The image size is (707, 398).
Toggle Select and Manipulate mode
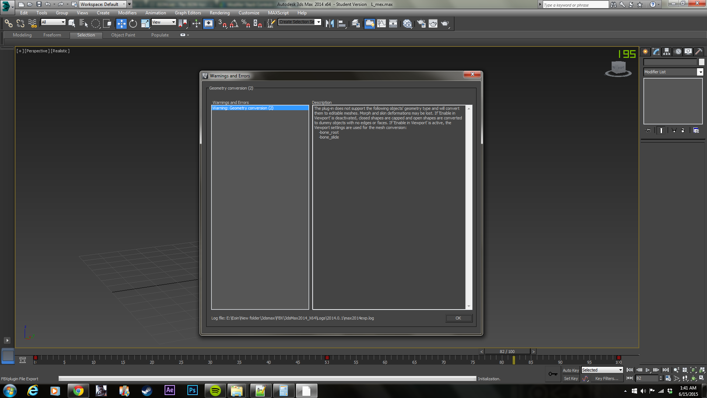tap(196, 24)
